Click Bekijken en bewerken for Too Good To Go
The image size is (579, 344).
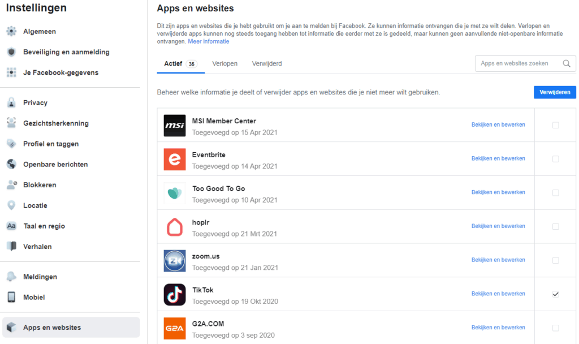coord(498,192)
